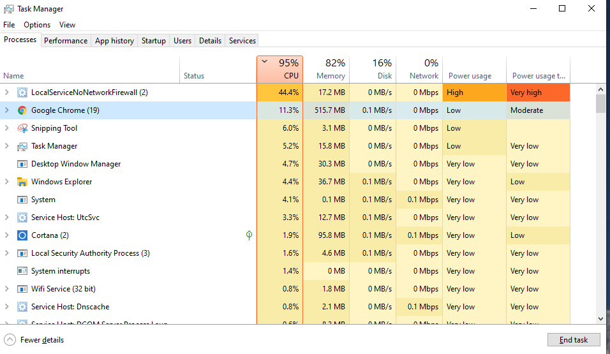Click the Google Chrome icon

22,110
